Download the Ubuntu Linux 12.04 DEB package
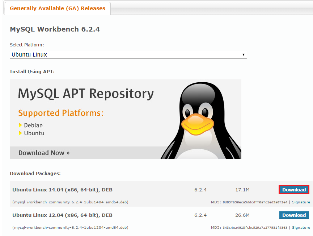Image resolution: width=313 pixels, height=236 pixels. tap(293, 215)
